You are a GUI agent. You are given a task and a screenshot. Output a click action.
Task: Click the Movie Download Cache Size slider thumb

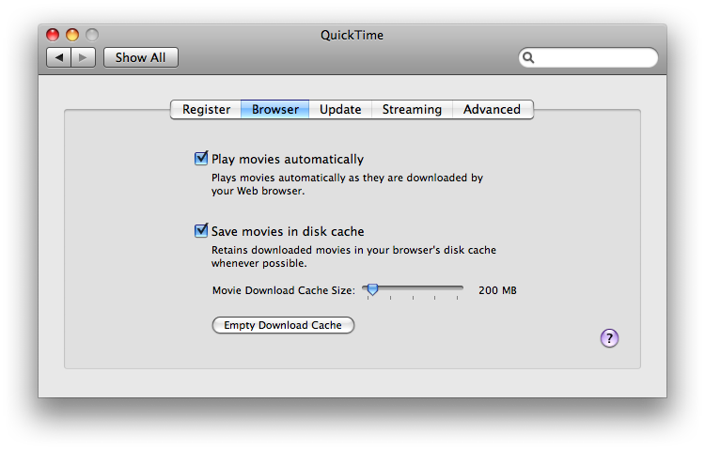pyautogui.click(x=372, y=289)
